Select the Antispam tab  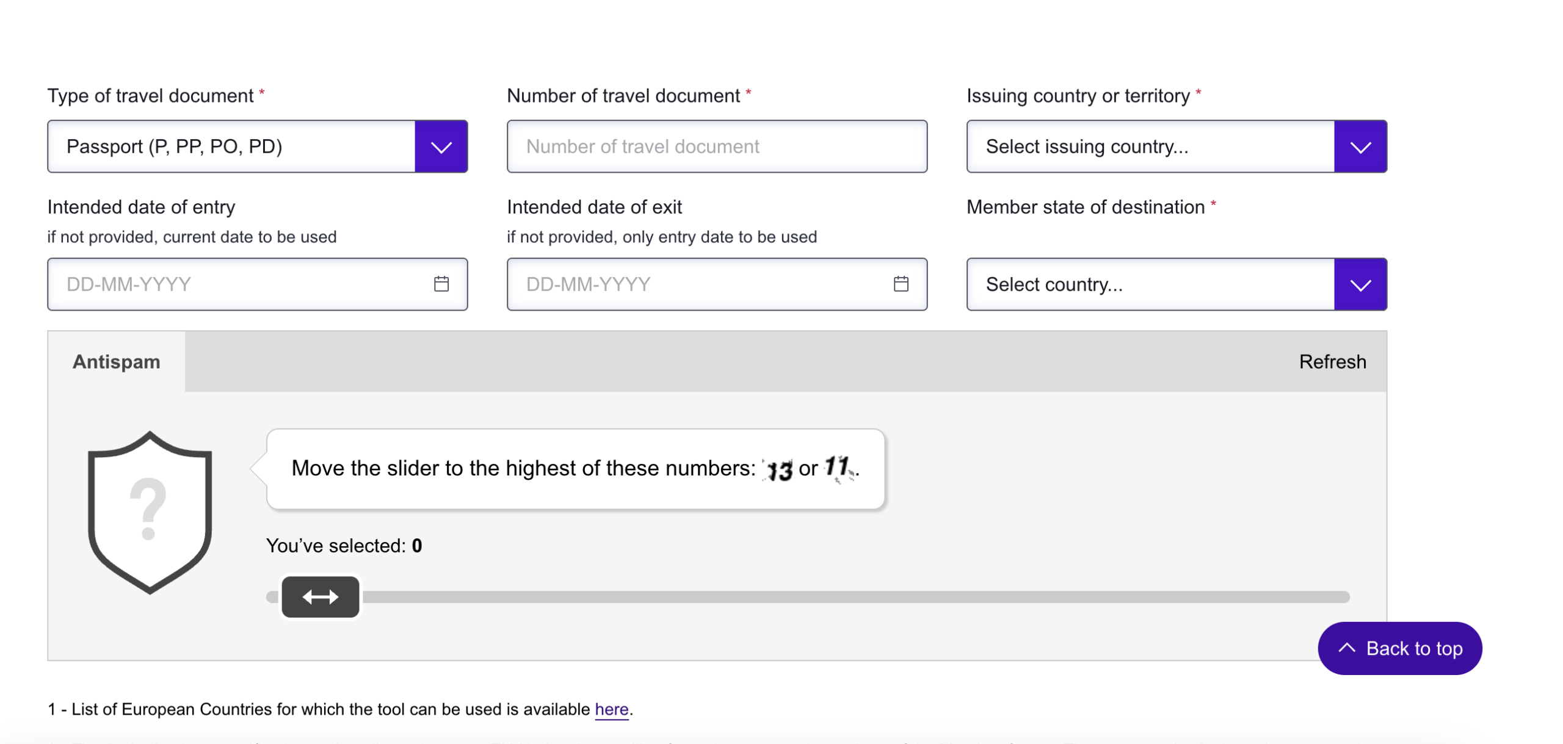point(116,361)
